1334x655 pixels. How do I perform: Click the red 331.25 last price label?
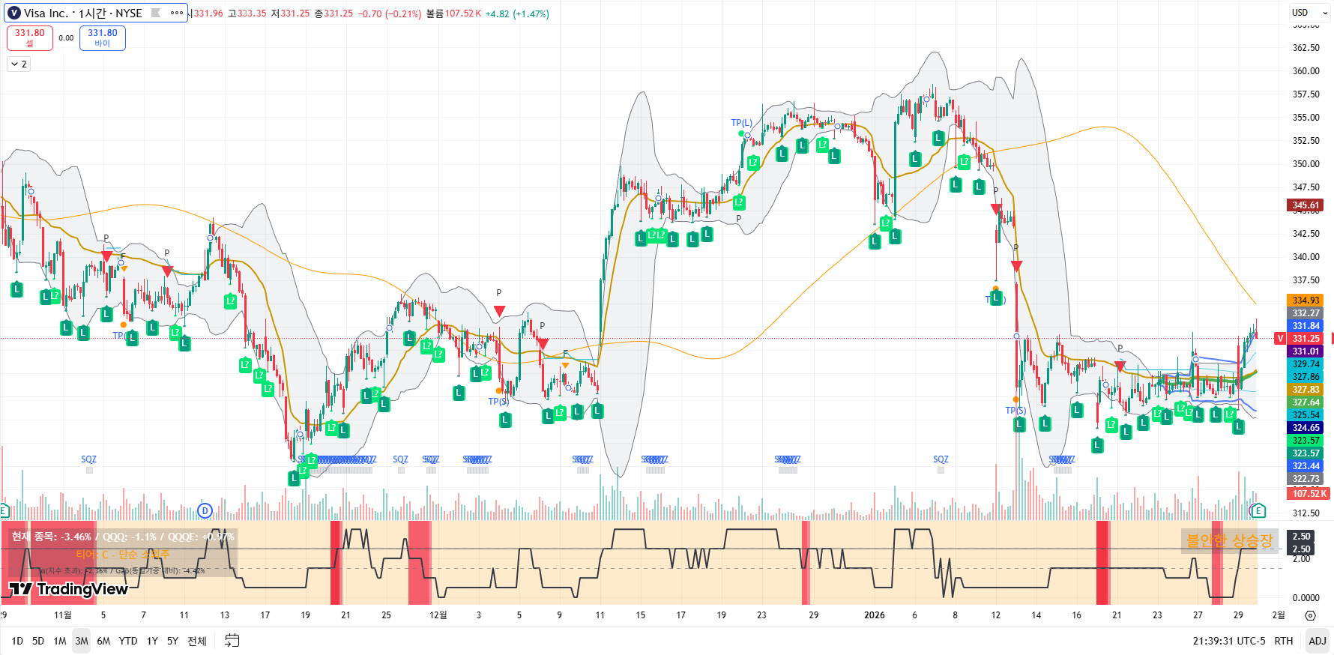point(1306,339)
